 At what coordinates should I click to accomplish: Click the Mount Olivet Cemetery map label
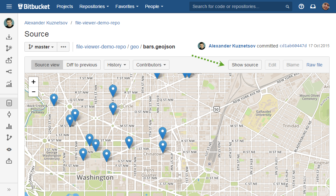(309, 97)
